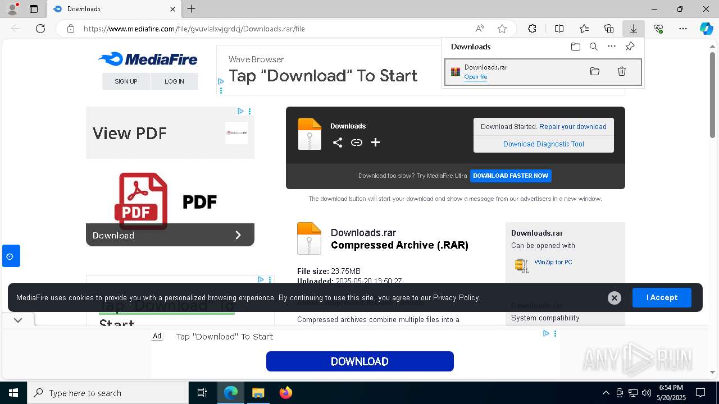View site information lock icon
Viewport: 719px width, 404px height.
click(x=71, y=29)
